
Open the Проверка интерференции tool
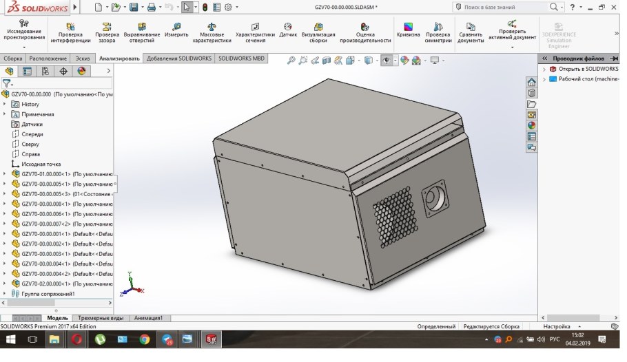(70, 31)
